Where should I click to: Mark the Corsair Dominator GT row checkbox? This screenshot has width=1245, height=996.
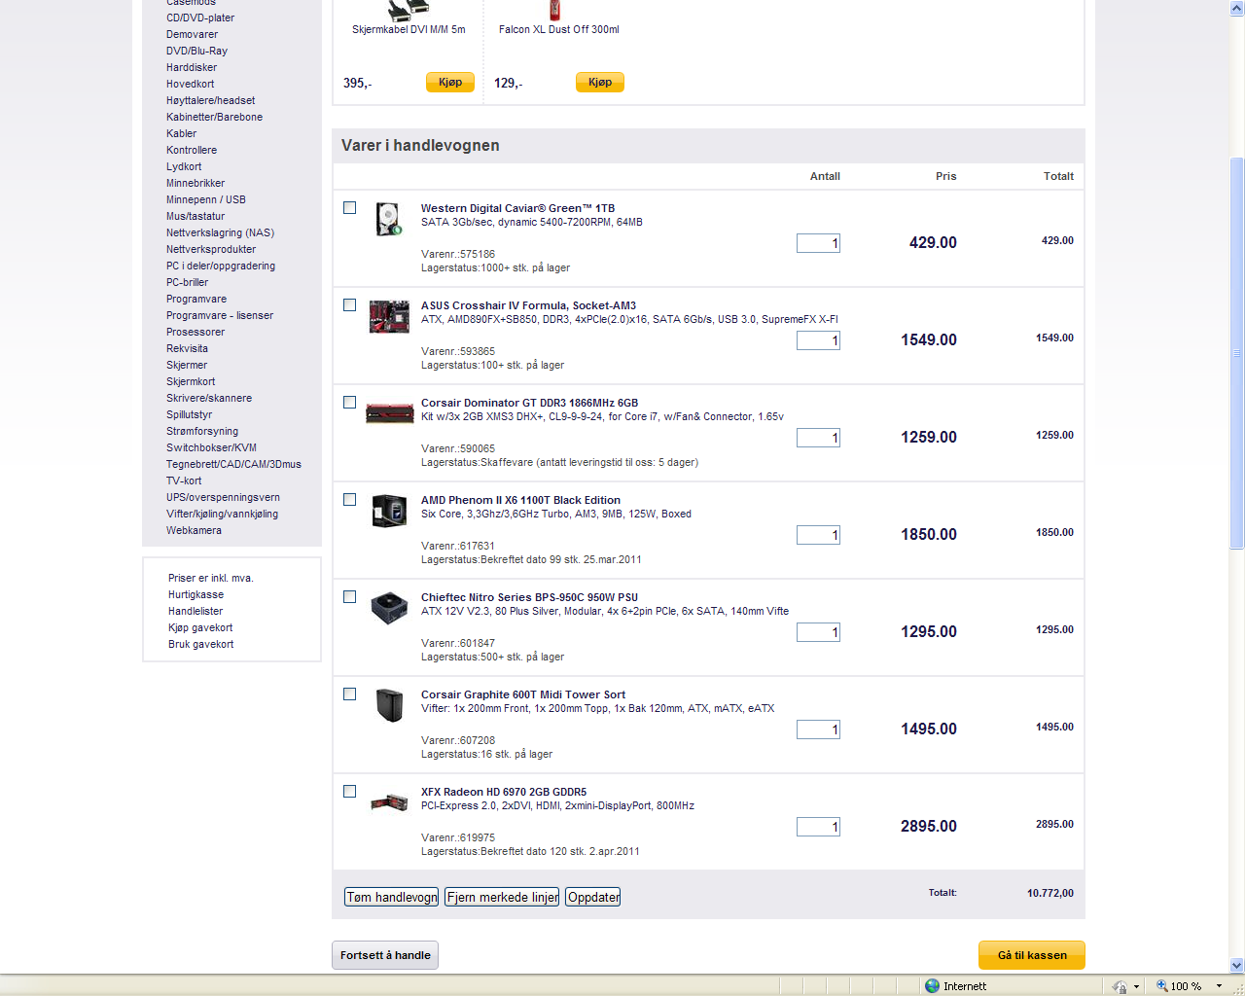(x=350, y=403)
